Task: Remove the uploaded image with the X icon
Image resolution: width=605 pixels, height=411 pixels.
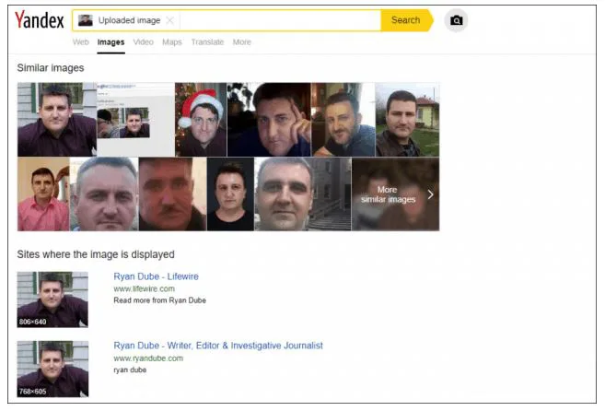Action: pos(169,20)
